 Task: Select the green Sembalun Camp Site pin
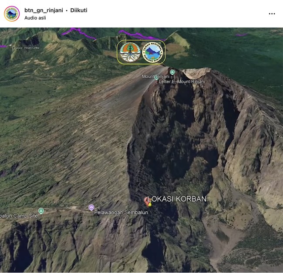coord(41,211)
